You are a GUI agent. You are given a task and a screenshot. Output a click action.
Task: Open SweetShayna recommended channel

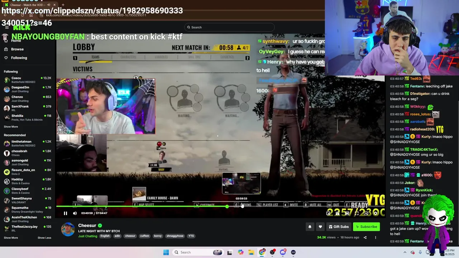click(28, 200)
